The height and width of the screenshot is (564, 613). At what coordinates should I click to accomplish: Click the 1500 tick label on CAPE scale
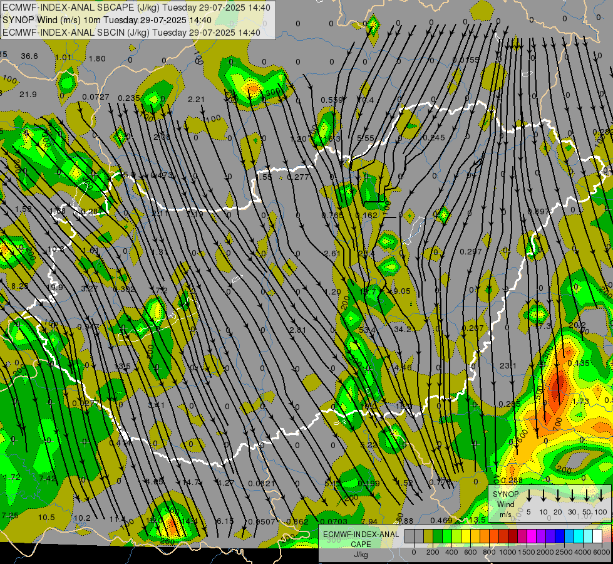coord(526,552)
